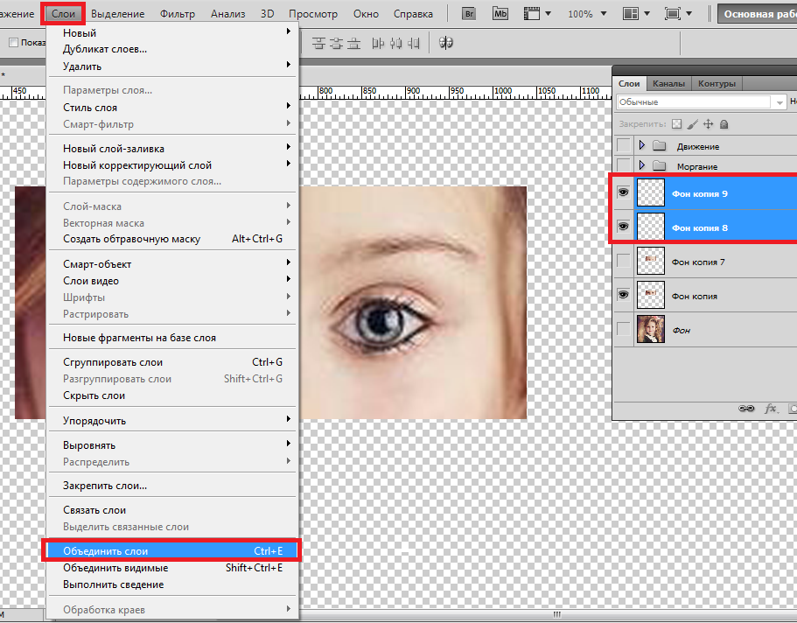The image size is (797, 623).
Task: Click the fx layer style icon
Action: (771, 408)
